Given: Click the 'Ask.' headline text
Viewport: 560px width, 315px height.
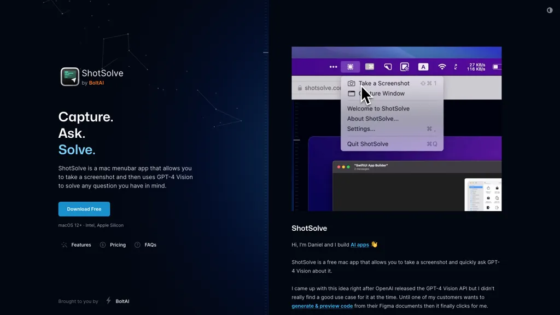Looking at the screenshot, I should pyautogui.click(x=72, y=133).
